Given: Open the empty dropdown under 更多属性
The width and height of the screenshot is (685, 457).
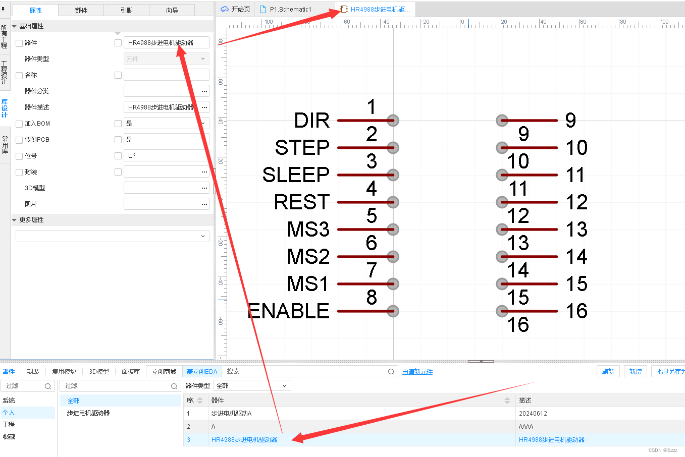Looking at the screenshot, I should 113,236.
